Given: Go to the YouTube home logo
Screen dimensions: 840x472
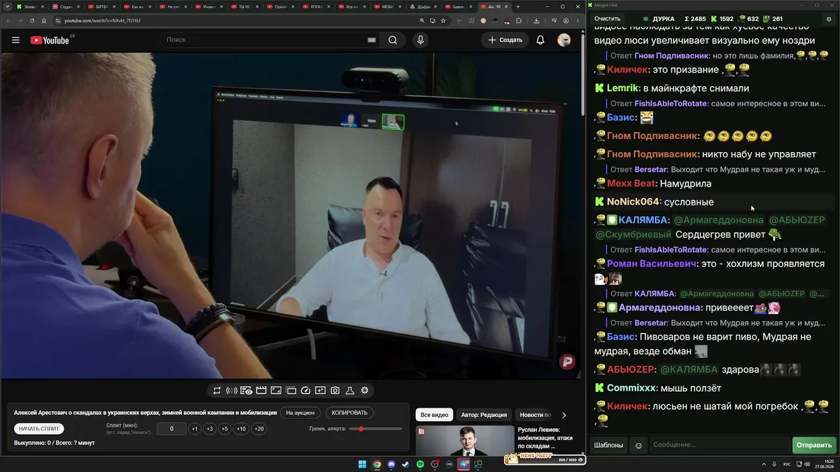Looking at the screenshot, I should pos(49,40).
